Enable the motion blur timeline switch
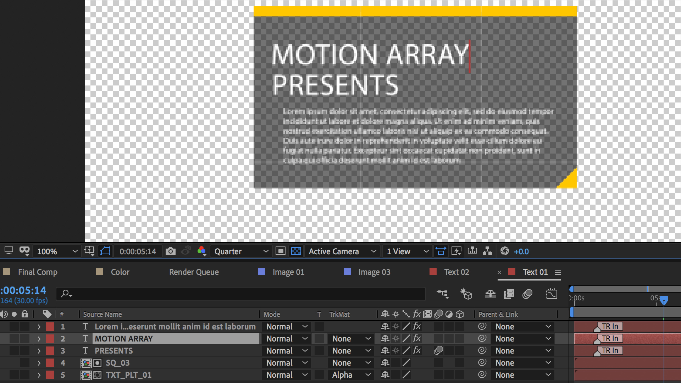681x383 pixels. (x=527, y=294)
